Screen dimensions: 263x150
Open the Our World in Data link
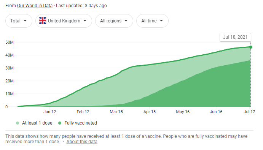point(35,6)
